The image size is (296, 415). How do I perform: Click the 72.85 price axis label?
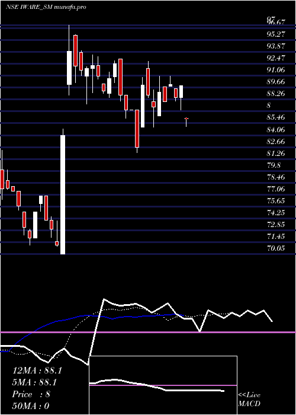pyautogui.click(x=276, y=225)
